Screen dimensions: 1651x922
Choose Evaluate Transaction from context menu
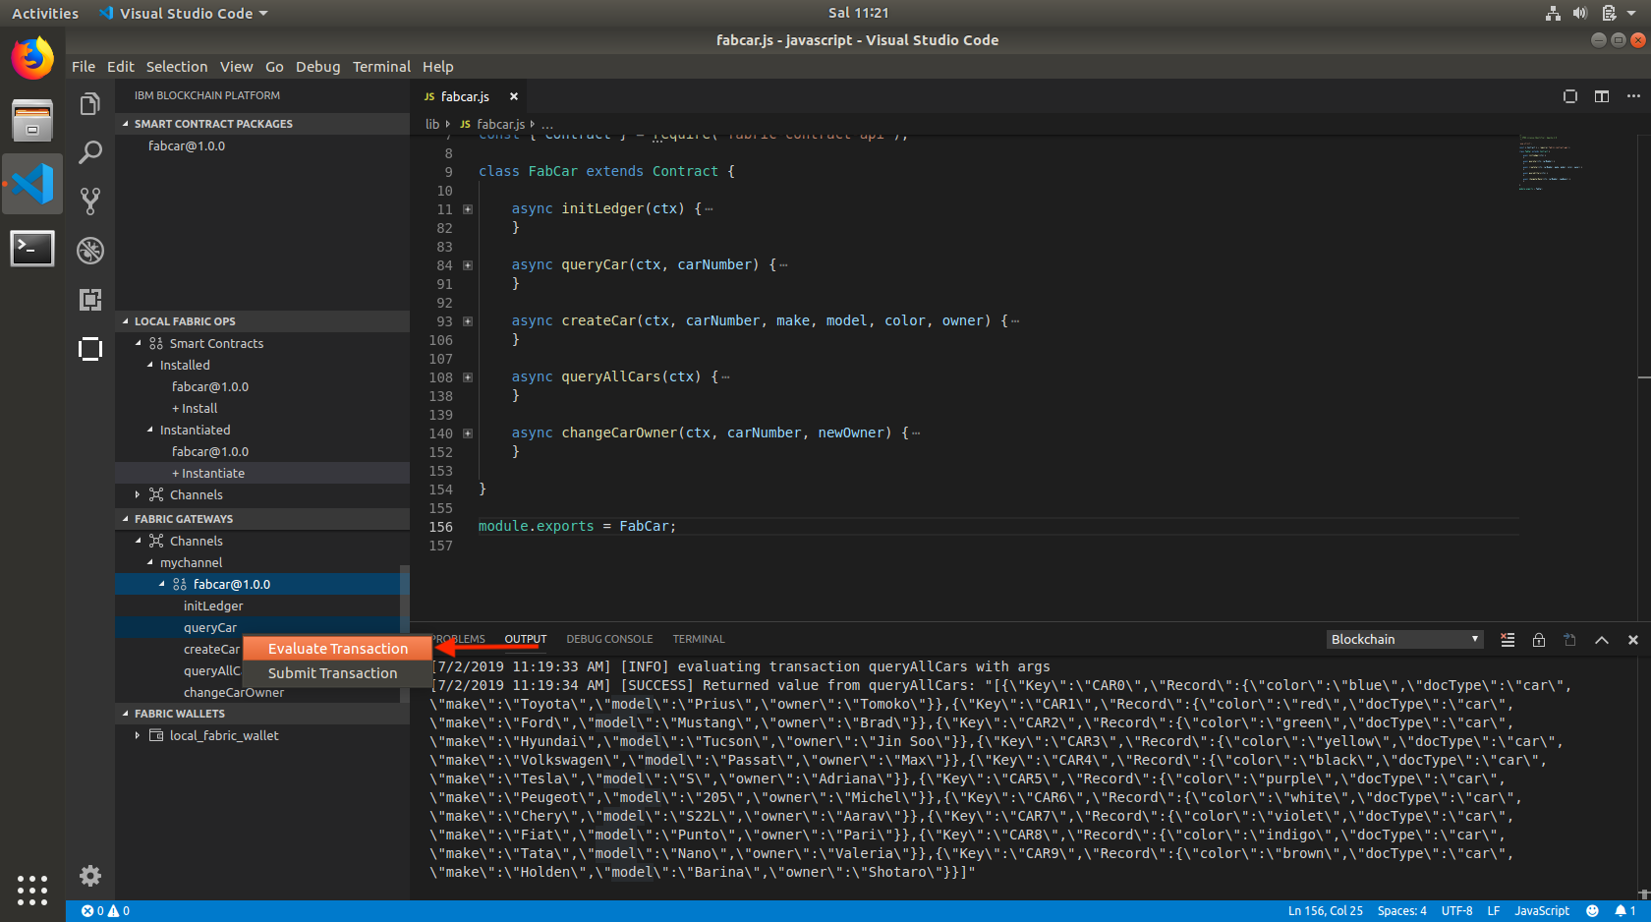click(337, 649)
